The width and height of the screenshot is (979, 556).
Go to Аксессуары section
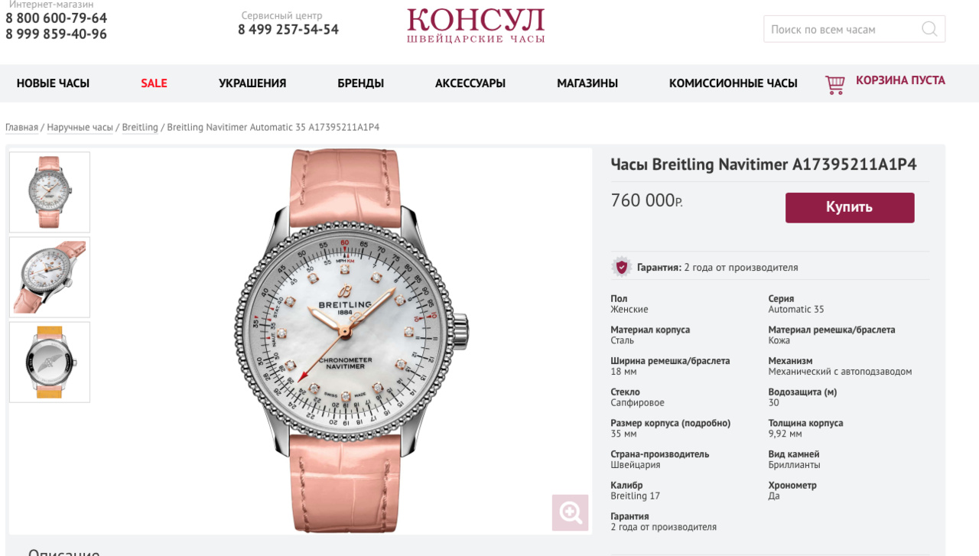point(470,83)
